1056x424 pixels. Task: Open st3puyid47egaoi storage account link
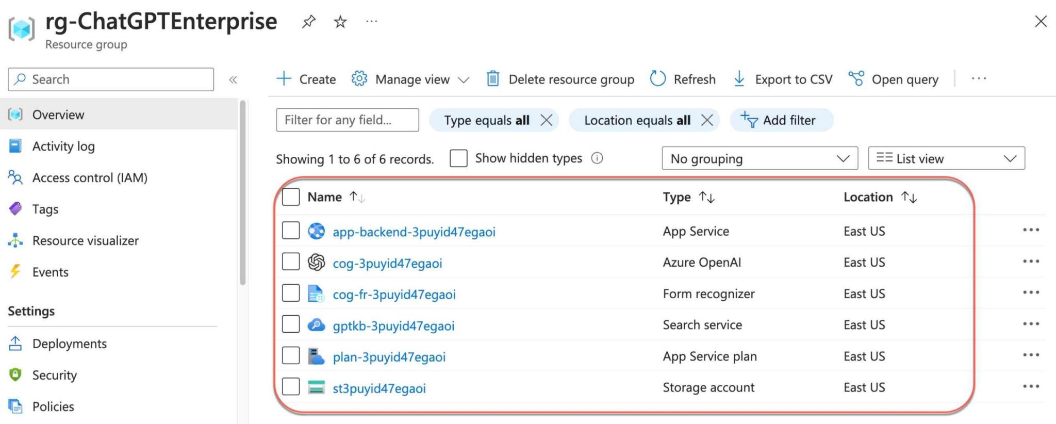[379, 388]
